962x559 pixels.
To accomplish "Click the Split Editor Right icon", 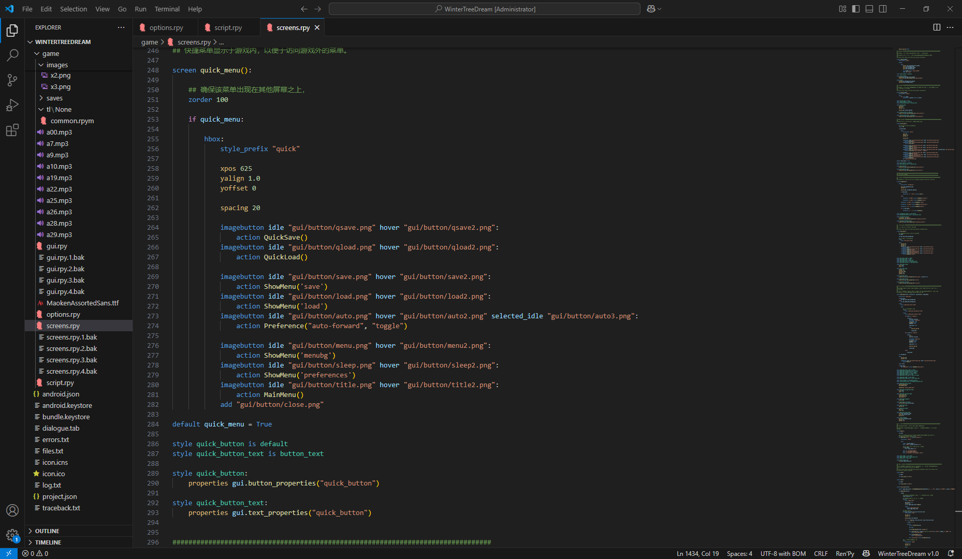I will click(937, 27).
